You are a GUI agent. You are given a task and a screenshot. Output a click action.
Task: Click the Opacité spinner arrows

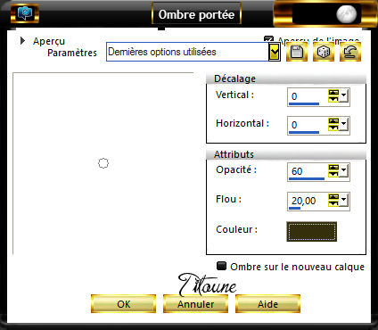click(x=333, y=170)
